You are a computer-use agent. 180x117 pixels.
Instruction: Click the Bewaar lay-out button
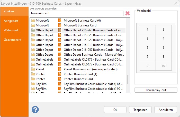click(x=156, y=90)
